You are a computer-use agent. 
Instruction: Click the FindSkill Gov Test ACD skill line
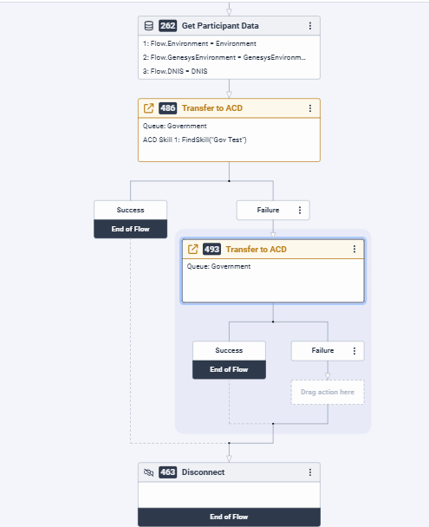pyautogui.click(x=194, y=140)
